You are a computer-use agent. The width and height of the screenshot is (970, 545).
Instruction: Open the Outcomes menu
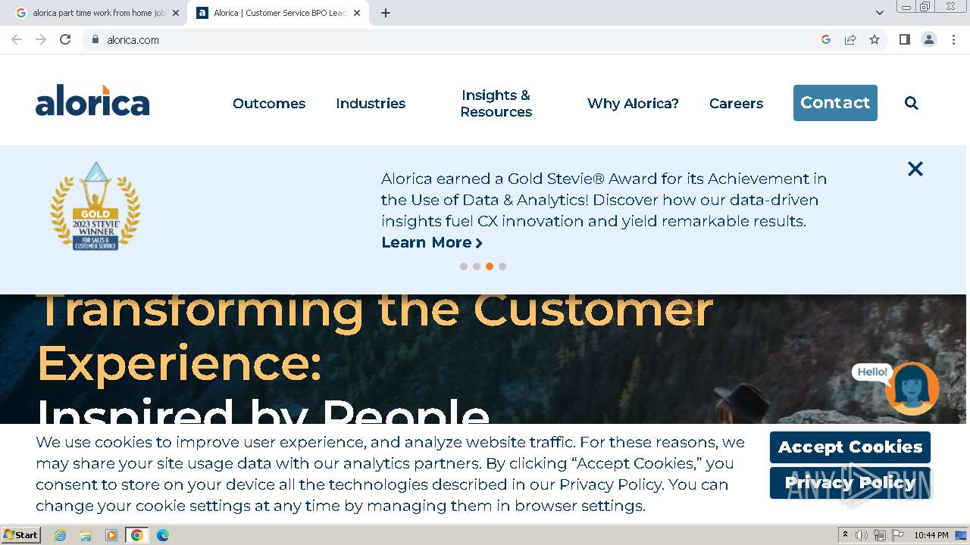(x=269, y=104)
